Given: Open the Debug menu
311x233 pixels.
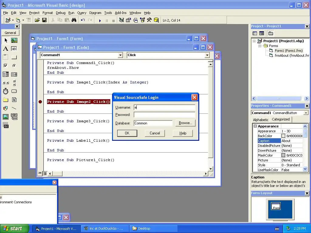Looking at the screenshot, I should (x=61, y=13).
